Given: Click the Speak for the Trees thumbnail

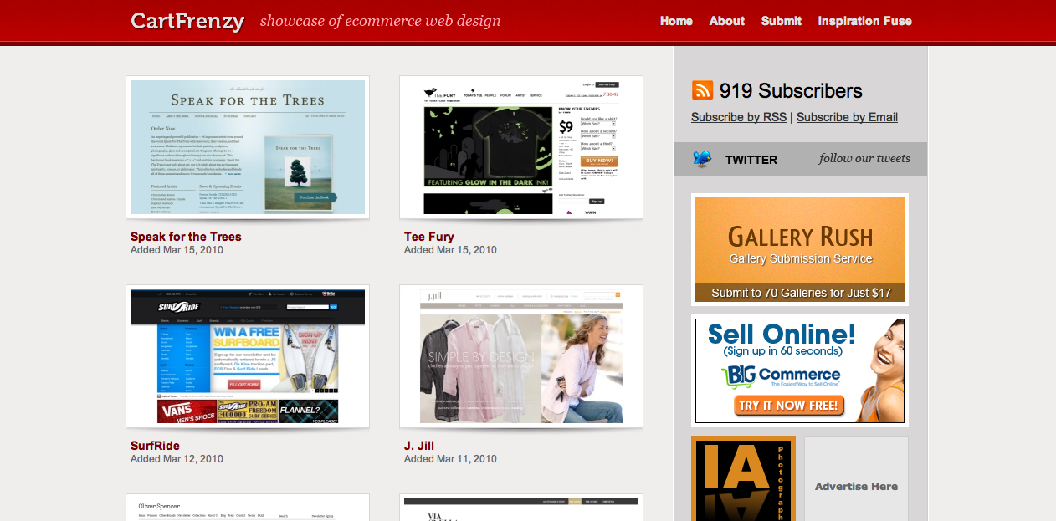Looking at the screenshot, I should tap(248, 147).
